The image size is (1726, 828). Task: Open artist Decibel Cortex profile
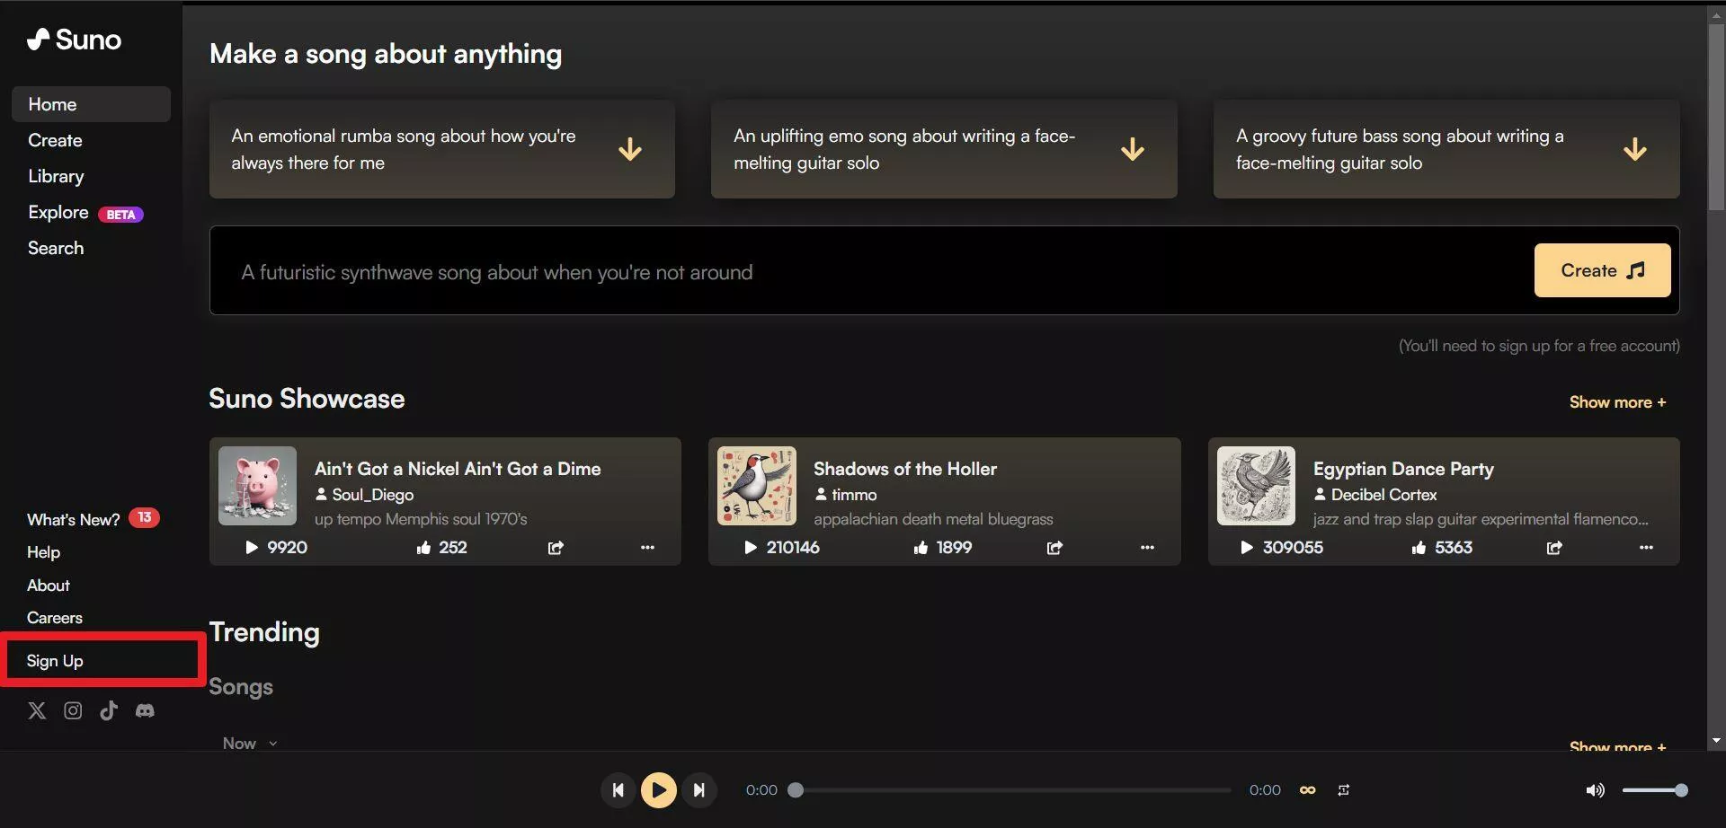coord(1375,495)
